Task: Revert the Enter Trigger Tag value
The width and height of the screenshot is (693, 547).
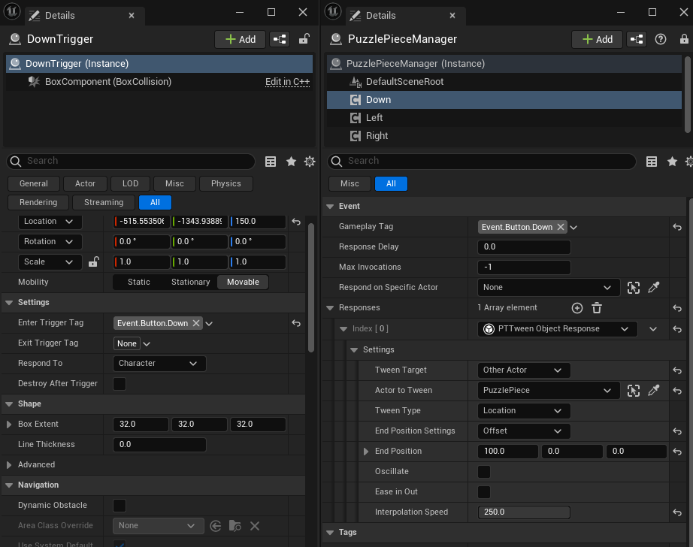Action: pos(297,322)
